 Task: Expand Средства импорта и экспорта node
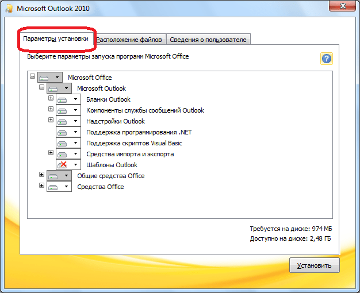coord(51,153)
